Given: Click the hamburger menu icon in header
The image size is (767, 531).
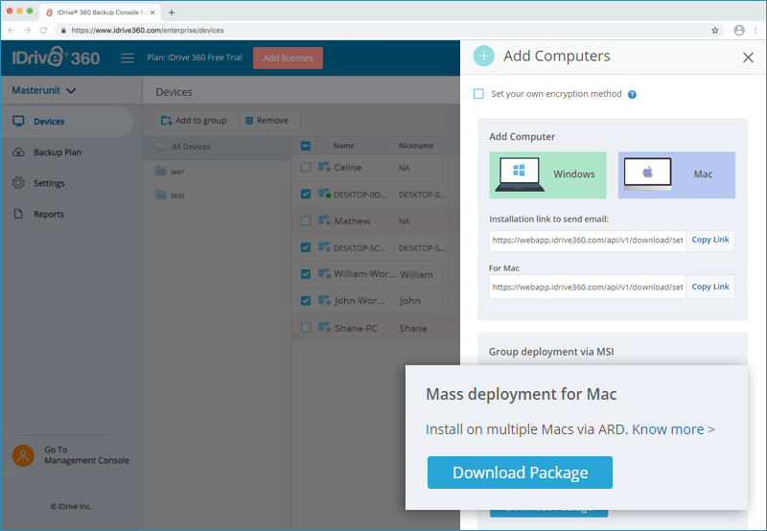Looking at the screenshot, I should 128,58.
